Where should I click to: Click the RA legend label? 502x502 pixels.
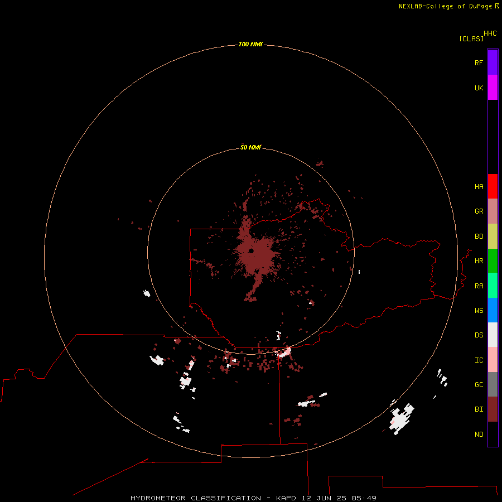[479, 286]
